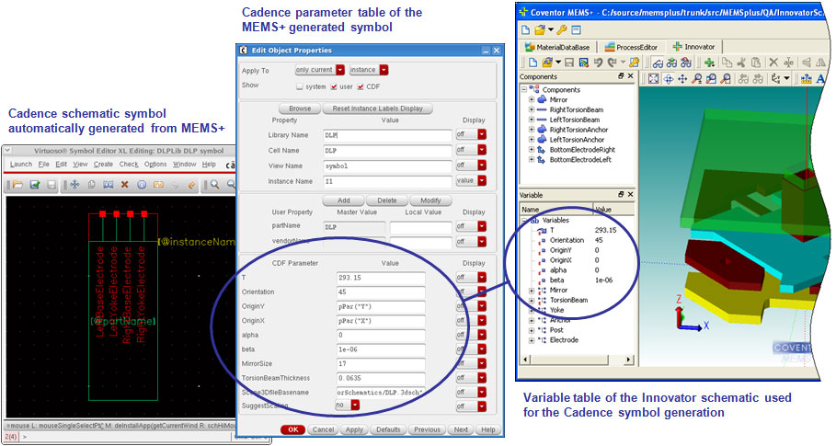The image size is (836, 446).
Task: Click the Library Name input field
Action: (387, 135)
